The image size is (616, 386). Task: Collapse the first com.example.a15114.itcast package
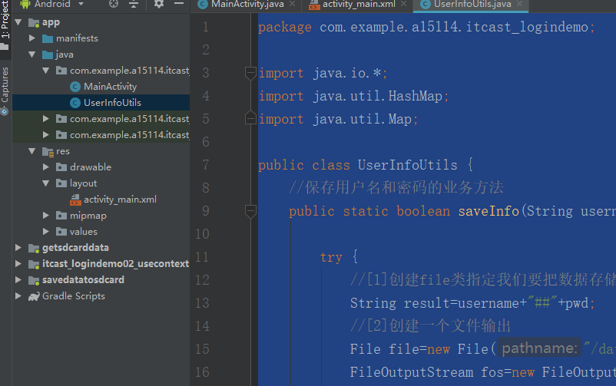pos(46,71)
